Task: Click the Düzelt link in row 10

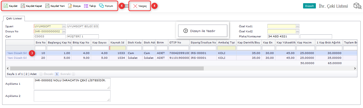Action: [18, 53]
